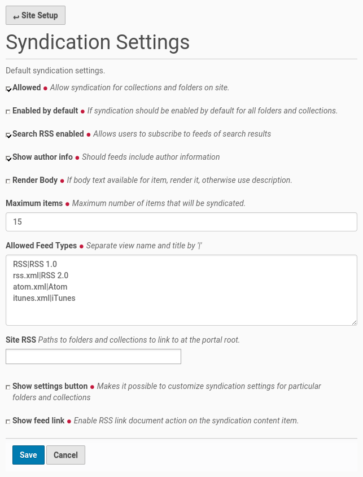The height and width of the screenshot is (477, 363).
Task: Check the Show feed link checkbox
Action: coord(8,422)
